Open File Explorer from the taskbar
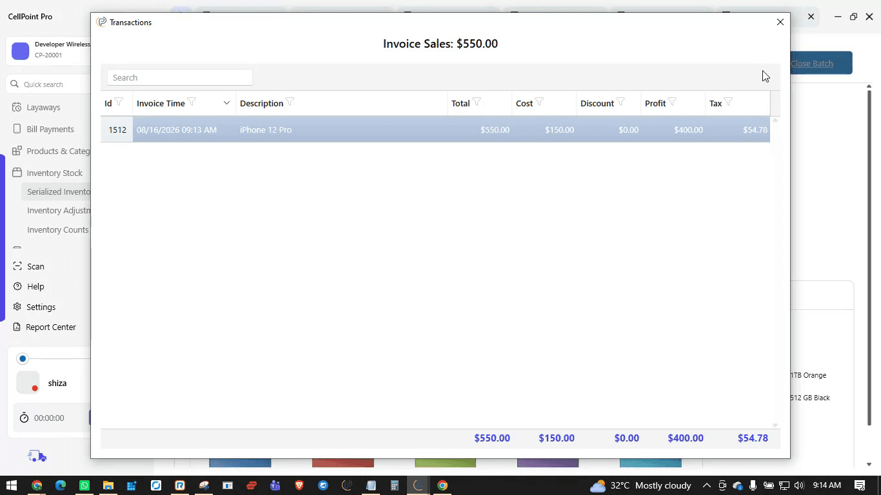The image size is (881, 495). [108, 485]
